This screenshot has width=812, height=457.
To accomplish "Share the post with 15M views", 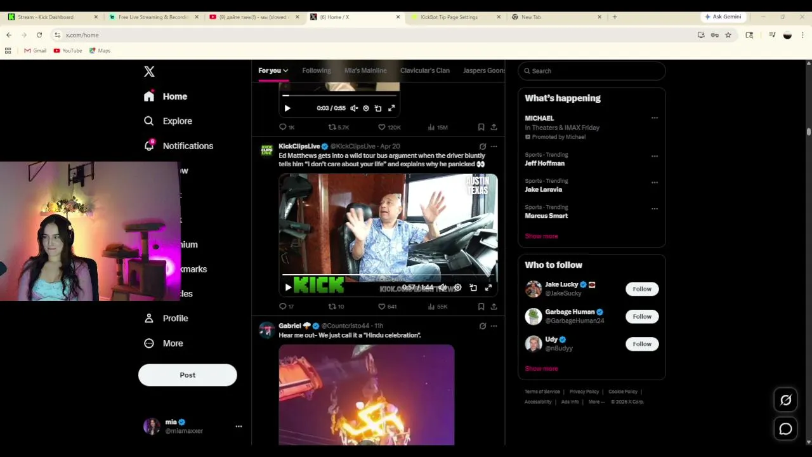I will 494,127.
